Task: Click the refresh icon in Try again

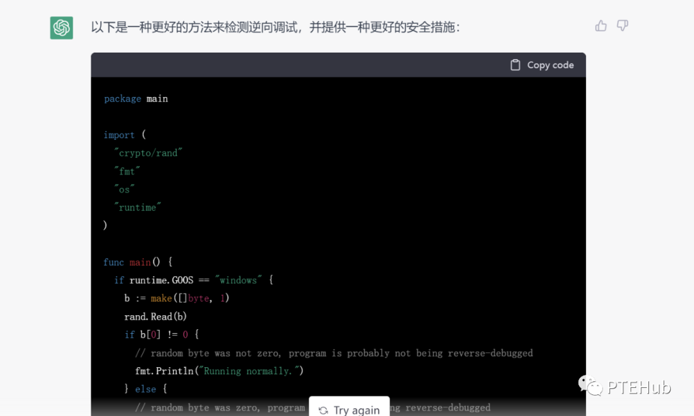Action: 323,411
